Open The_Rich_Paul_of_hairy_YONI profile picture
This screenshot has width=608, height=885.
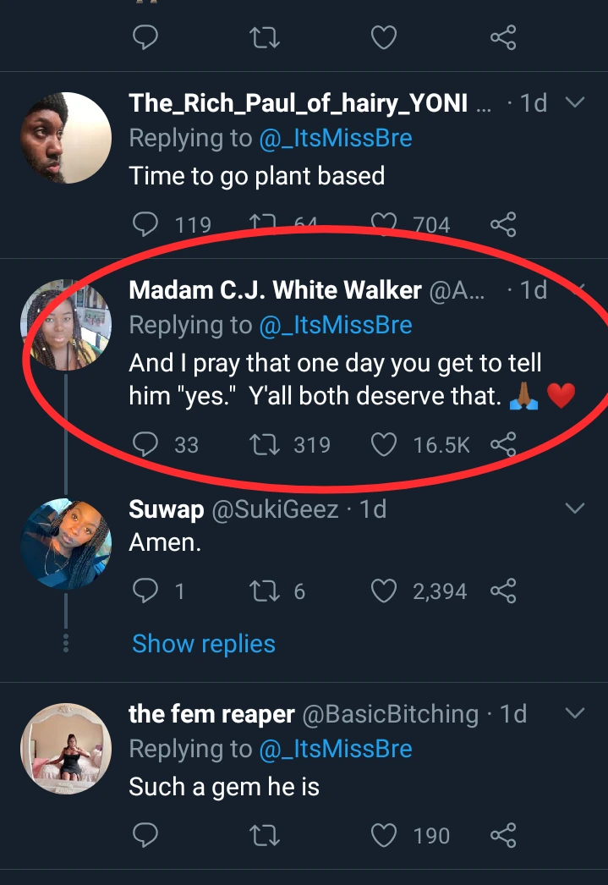pyautogui.click(x=66, y=137)
